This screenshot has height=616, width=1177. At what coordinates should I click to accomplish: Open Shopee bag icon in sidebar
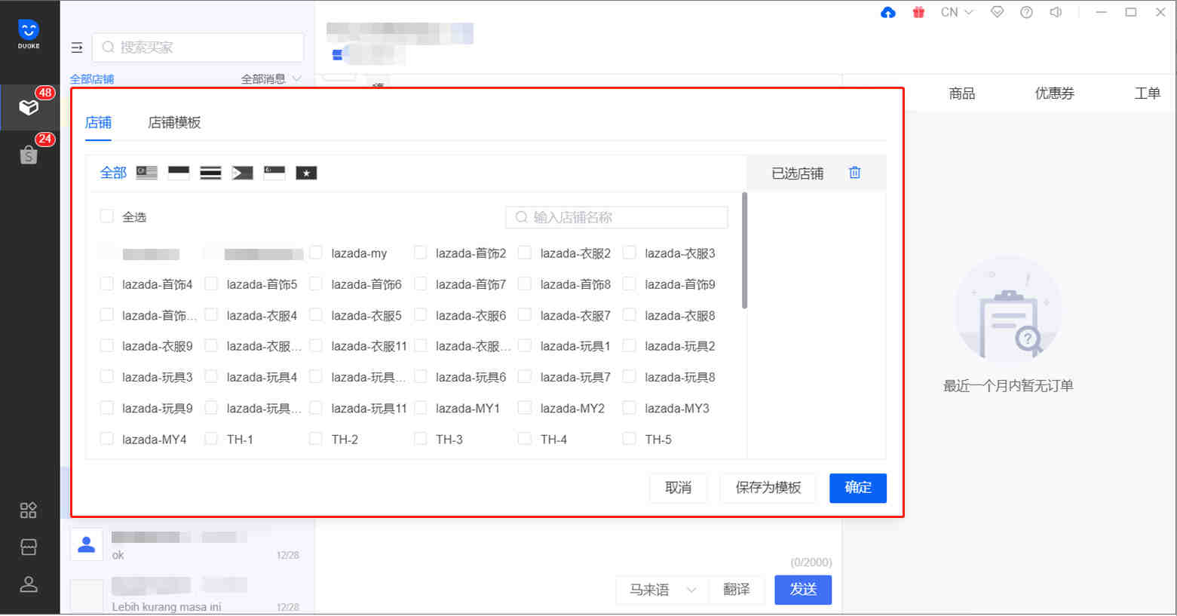coord(29,155)
